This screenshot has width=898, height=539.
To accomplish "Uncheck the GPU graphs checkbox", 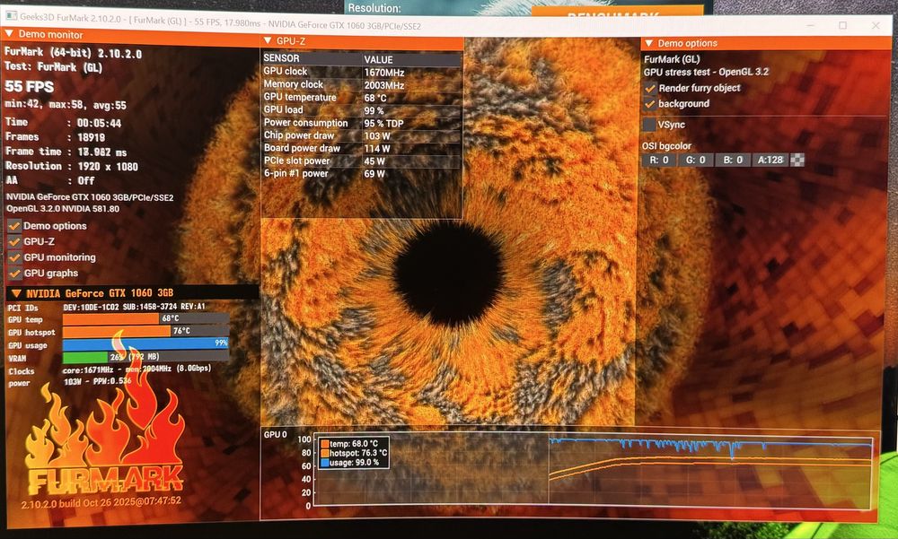I will coord(14,274).
